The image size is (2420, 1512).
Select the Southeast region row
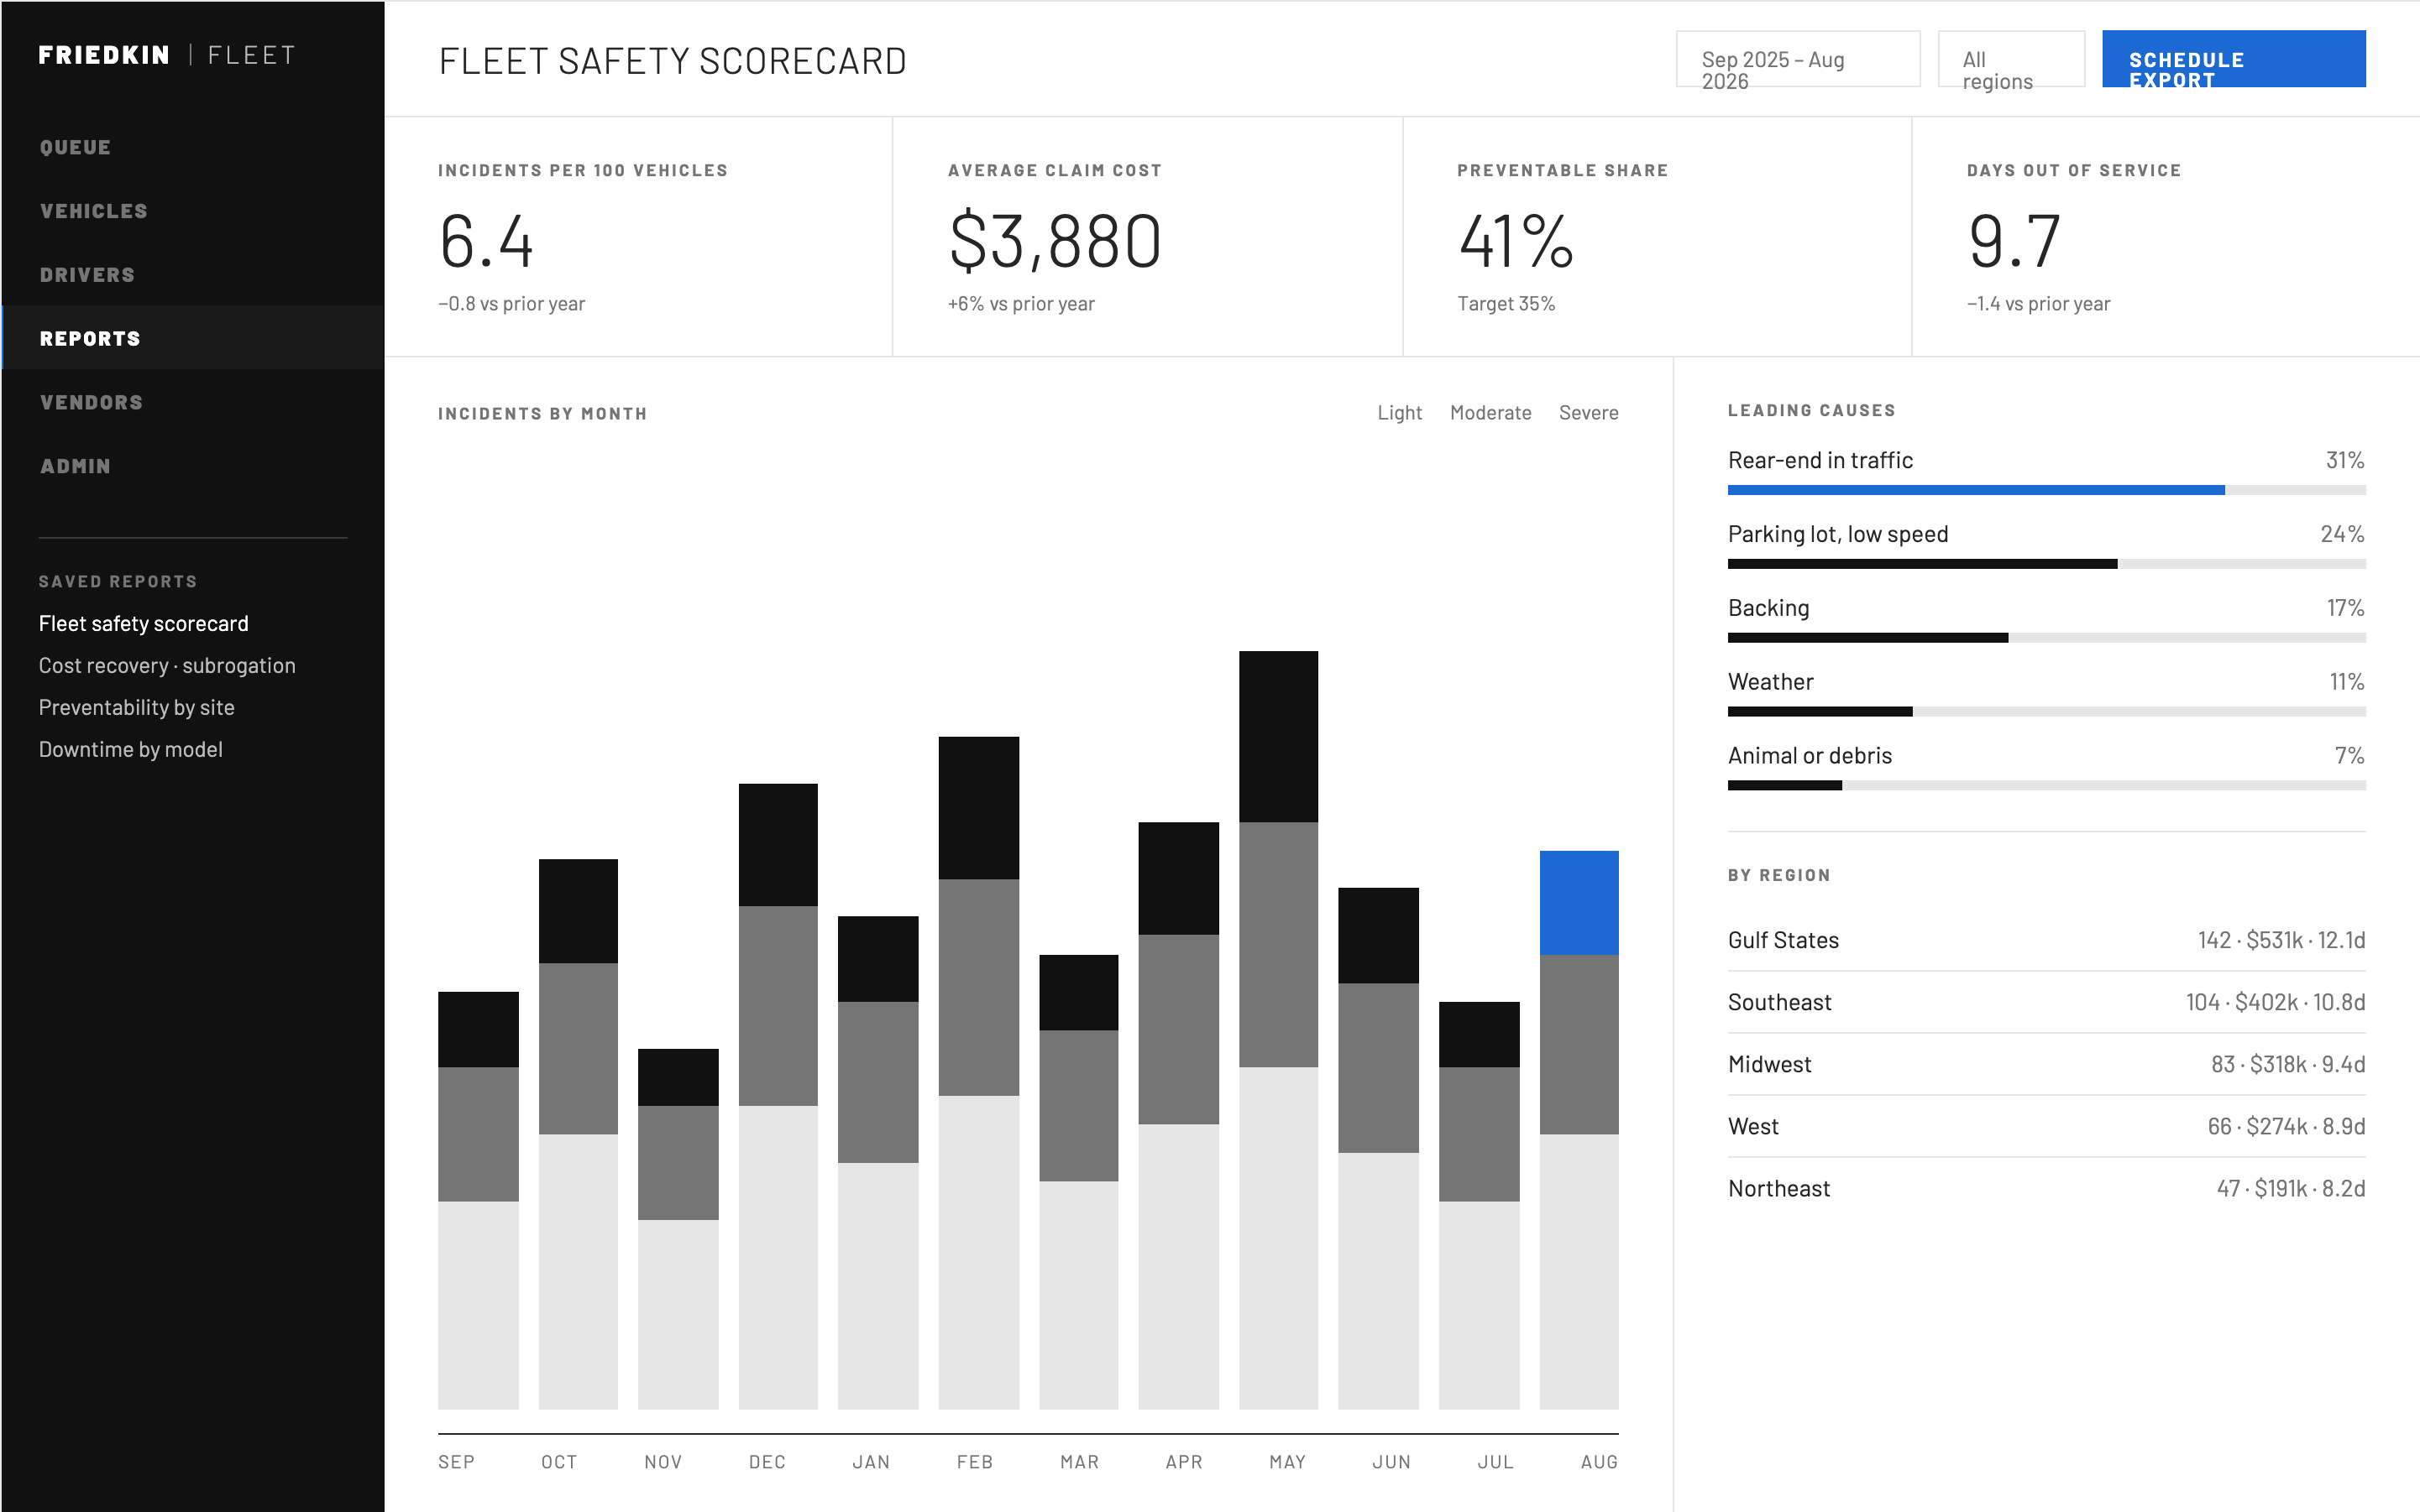pos(2045,1002)
